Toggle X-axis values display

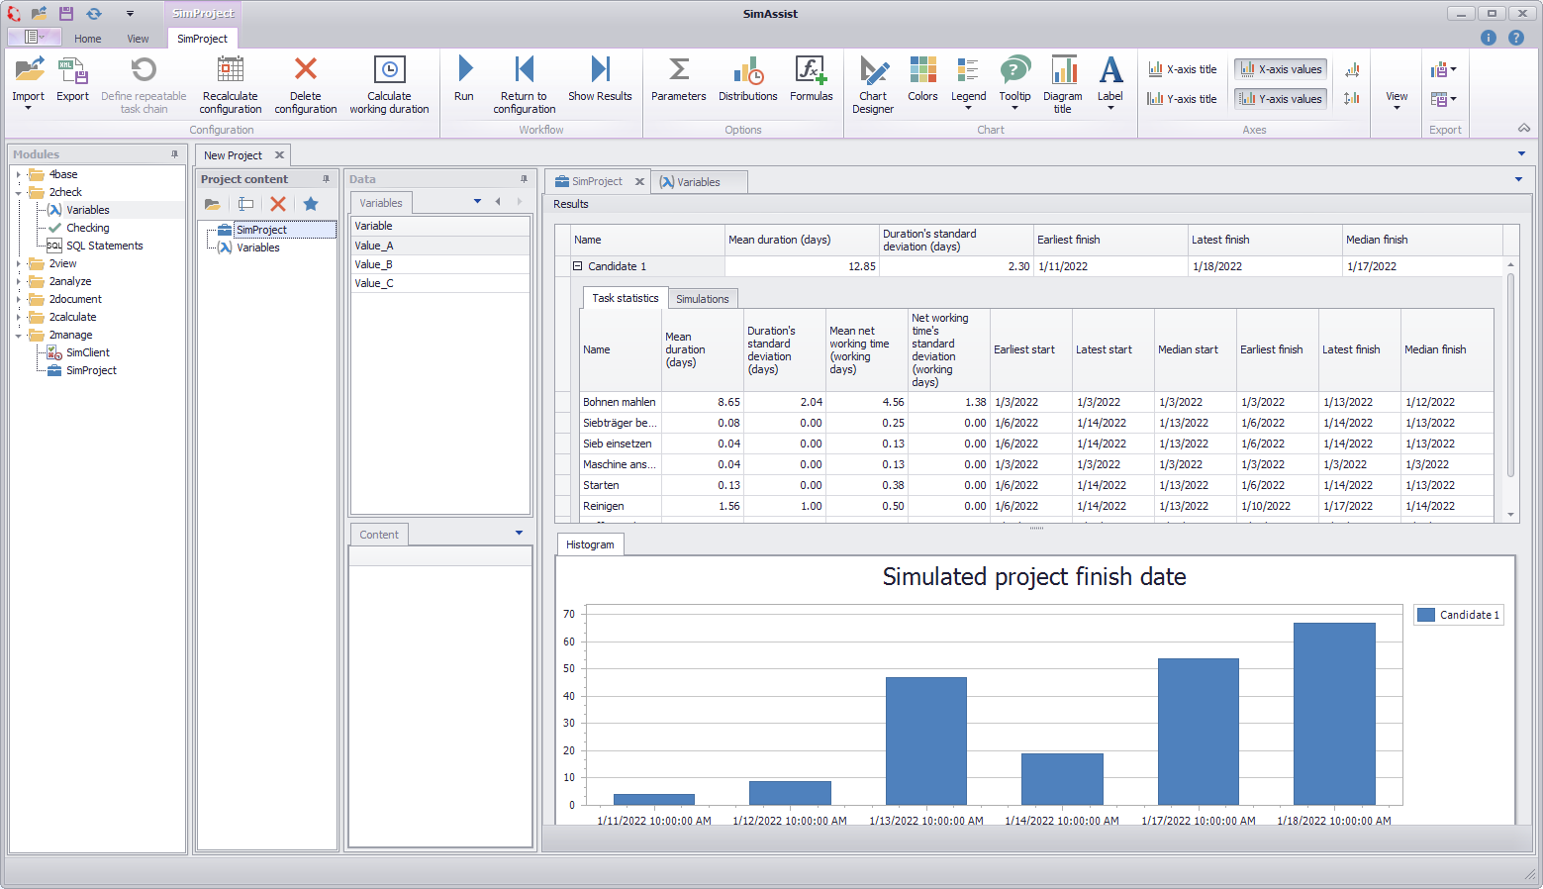(x=1280, y=68)
